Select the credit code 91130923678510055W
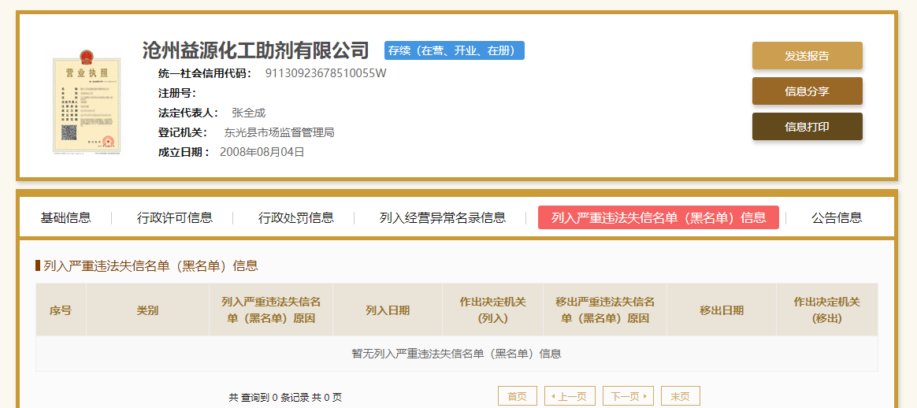The image size is (917, 408). (325, 73)
